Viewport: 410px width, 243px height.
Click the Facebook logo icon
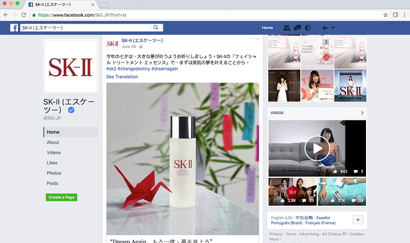14,28
